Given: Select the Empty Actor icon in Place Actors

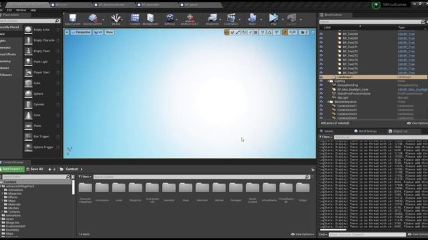Looking at the screenshot, I should click(28, 29).
